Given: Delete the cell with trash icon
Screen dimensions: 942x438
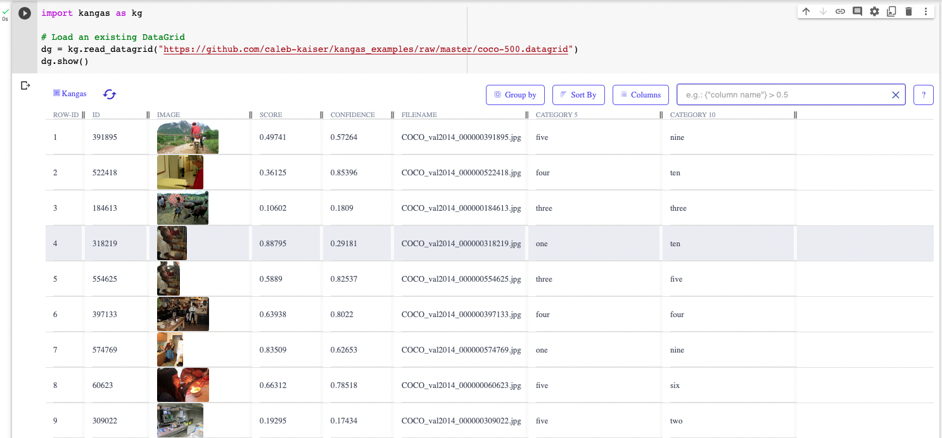Looking at the screenshot, I should pos(908,11).
